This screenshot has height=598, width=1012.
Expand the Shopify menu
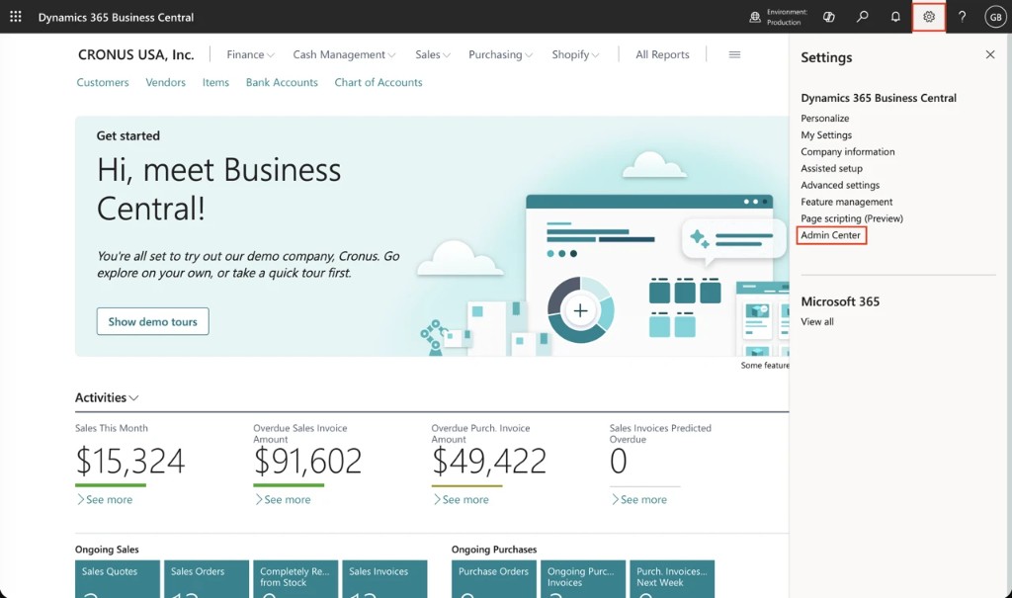[576, 55]
